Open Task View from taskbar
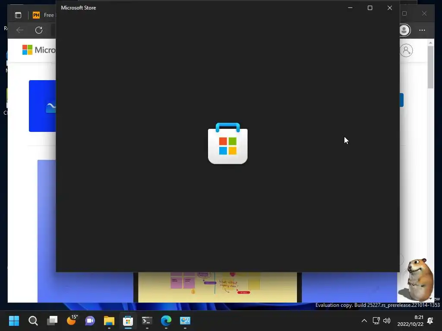The width and height of the screenshot is (442, 331). coord(52,321)
